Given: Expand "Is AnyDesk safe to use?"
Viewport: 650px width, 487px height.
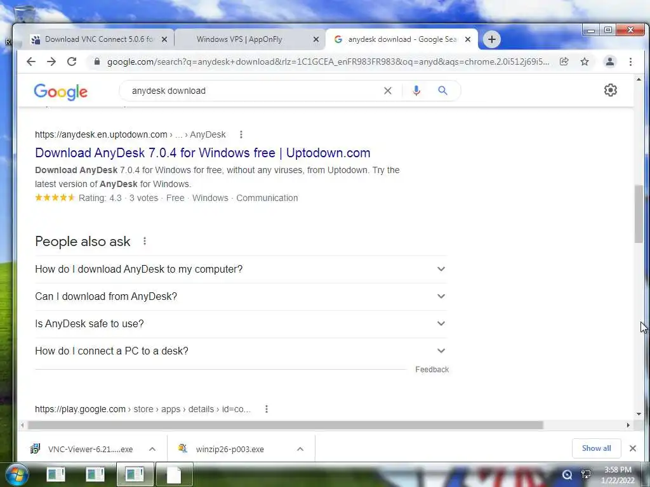Looking at the screenshot, I should tap(241, 324).
